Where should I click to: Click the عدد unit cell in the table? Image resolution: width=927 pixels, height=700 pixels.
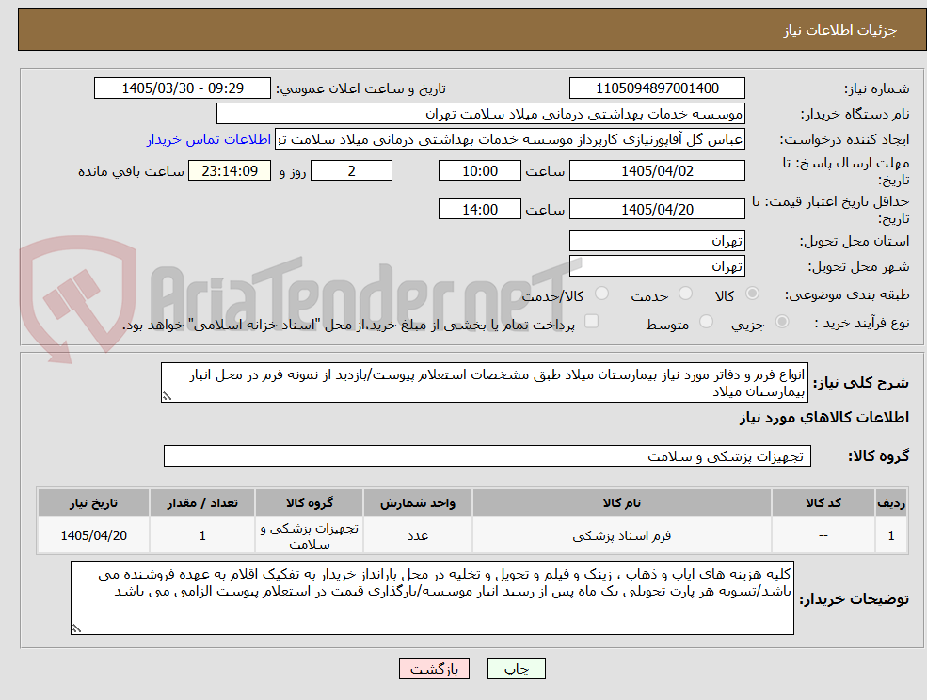pyautogui.click(x=418, y=535)
